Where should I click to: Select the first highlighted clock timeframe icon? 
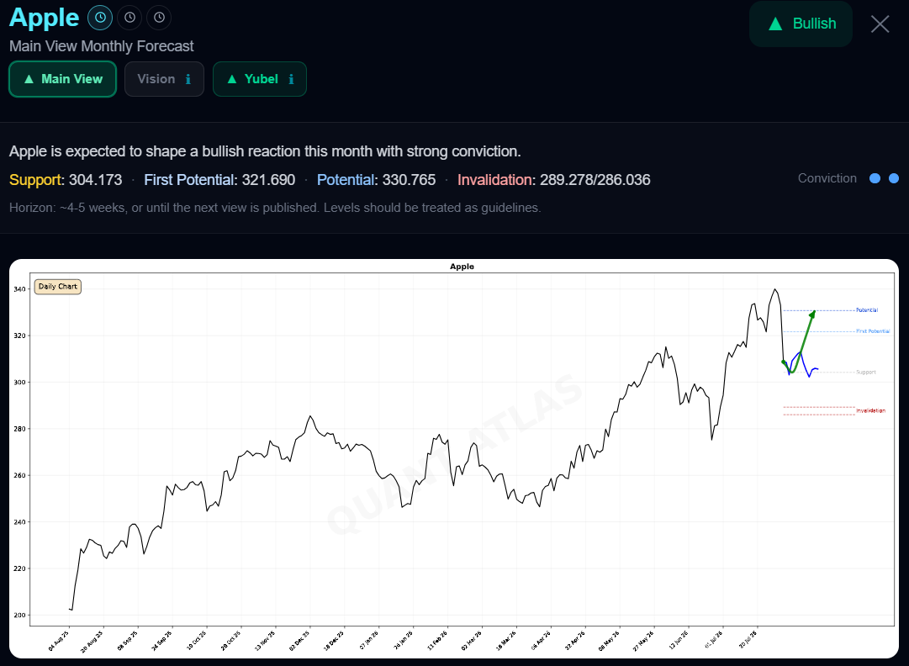[x=100, y=18]
